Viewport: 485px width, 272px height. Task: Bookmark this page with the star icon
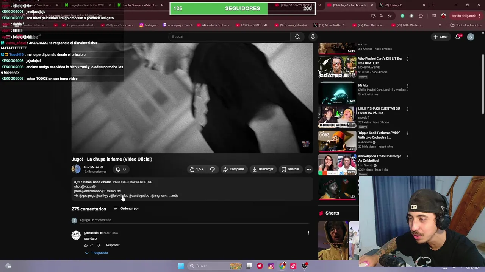[x=390, y=16]
